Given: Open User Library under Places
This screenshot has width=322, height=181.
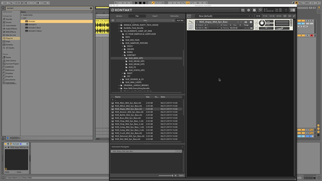Looking at the screenshot, I should click(x=11, y=61).
